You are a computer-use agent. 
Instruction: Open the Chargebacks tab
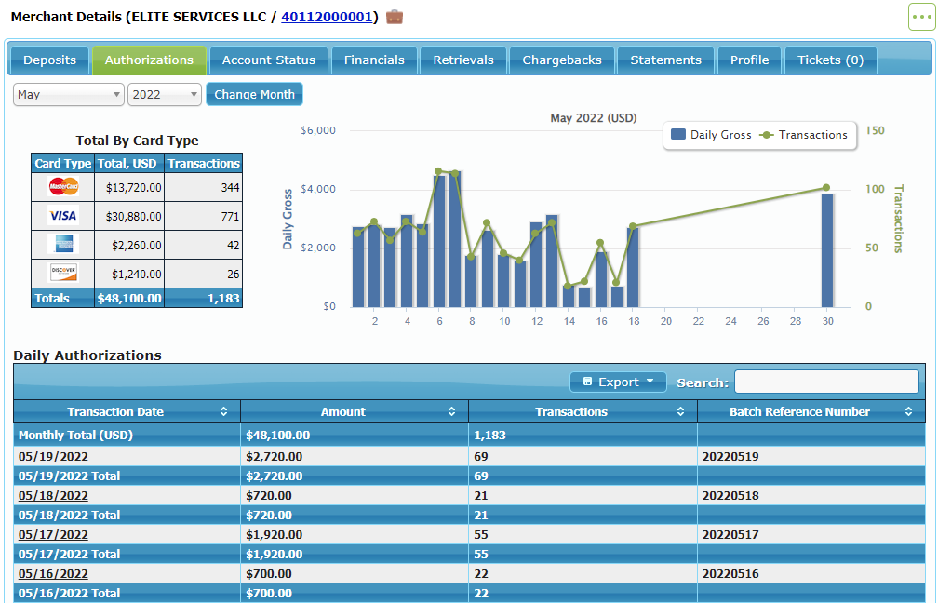click(562, 60)
